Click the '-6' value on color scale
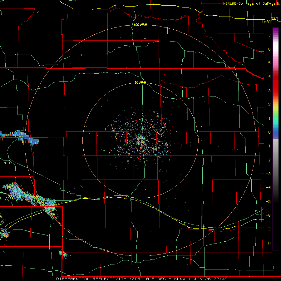281x281 pixels. [x=268, y=215]
